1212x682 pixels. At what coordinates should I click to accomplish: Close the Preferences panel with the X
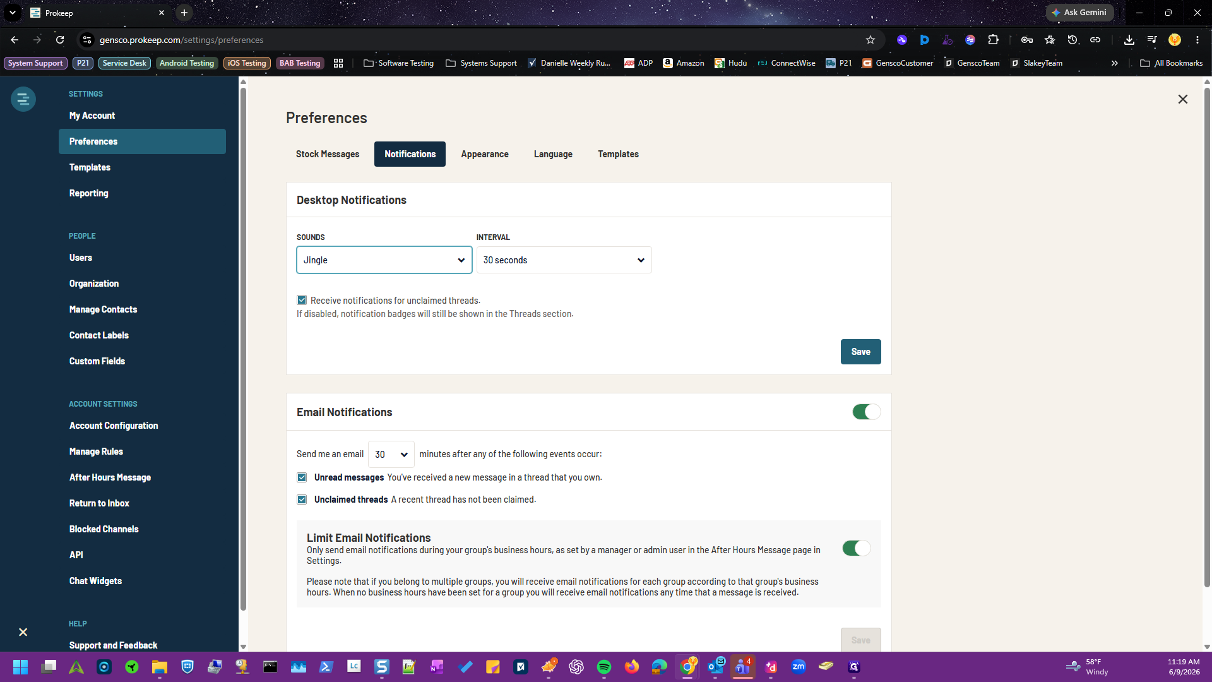(1183, 99)
